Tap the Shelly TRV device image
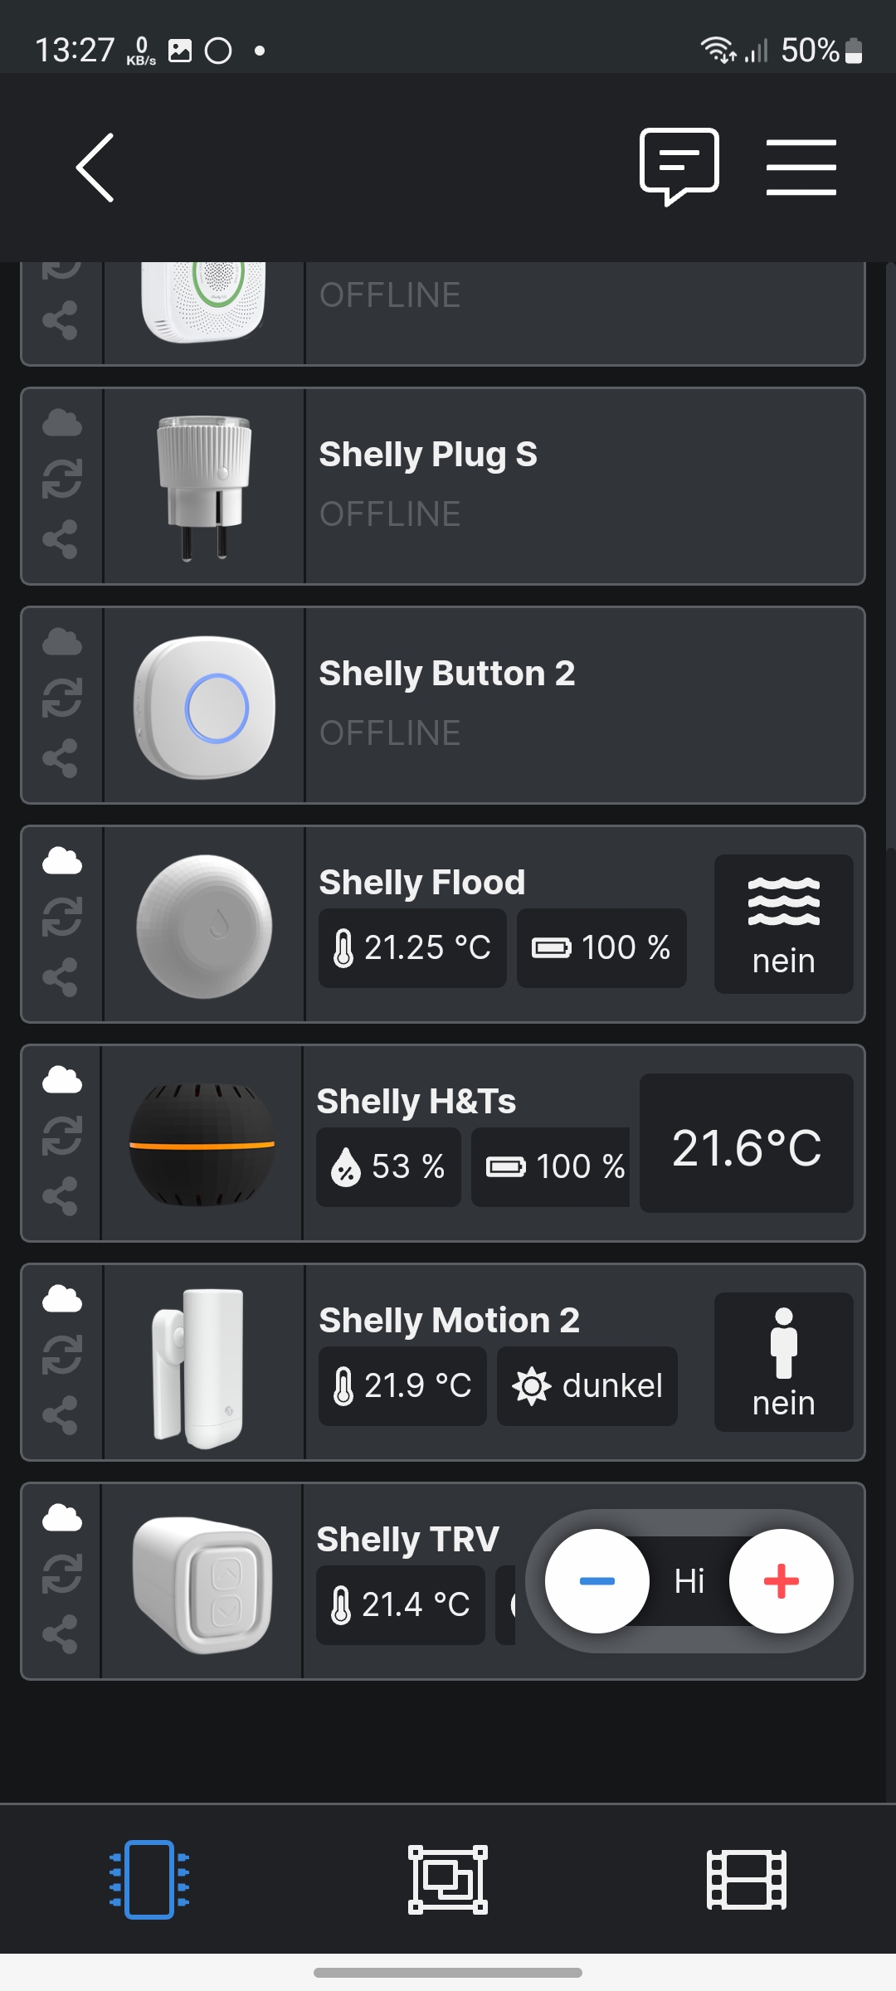Screen dimensions: 896x1991 point(202,1581)
